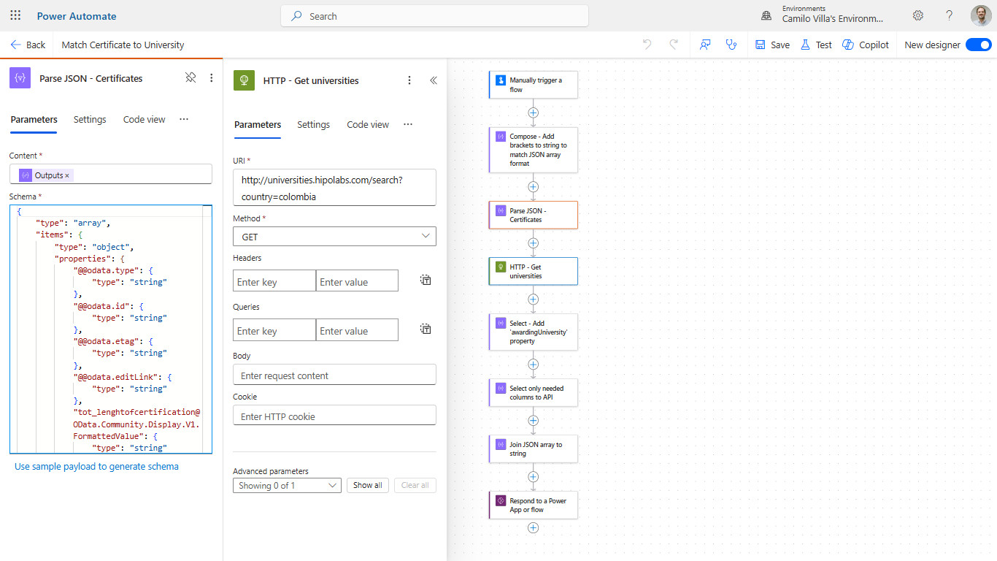Select the Select - Add 'awardingUniversity' property node

click(533, 332)
